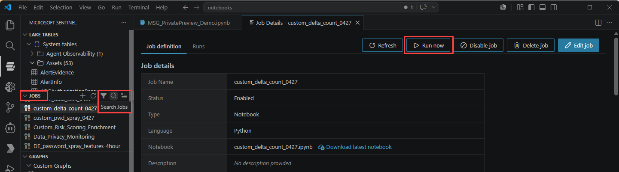This screenshot has width=619, height=172.
Task: Collapse the Jobs section
Action: coord(25,96)
